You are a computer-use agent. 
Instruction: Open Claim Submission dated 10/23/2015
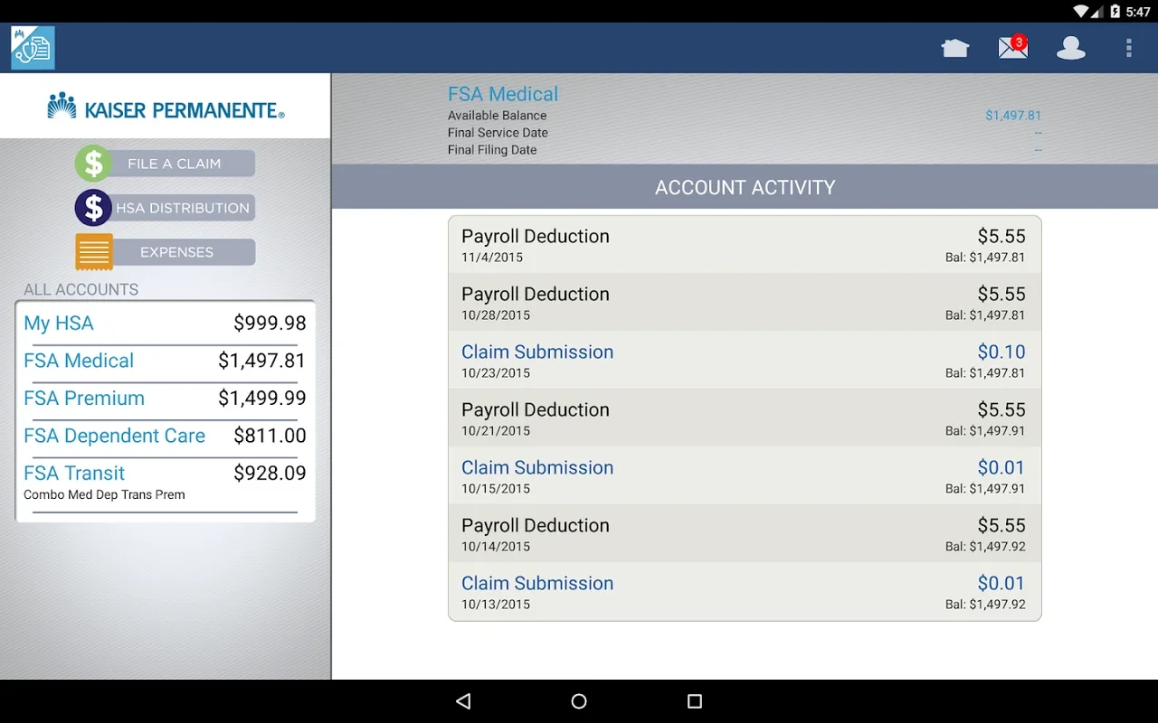(x=745, y=361)
